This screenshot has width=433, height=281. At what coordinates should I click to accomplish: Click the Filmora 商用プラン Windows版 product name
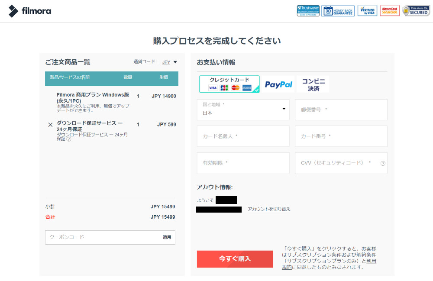point(93,98)
